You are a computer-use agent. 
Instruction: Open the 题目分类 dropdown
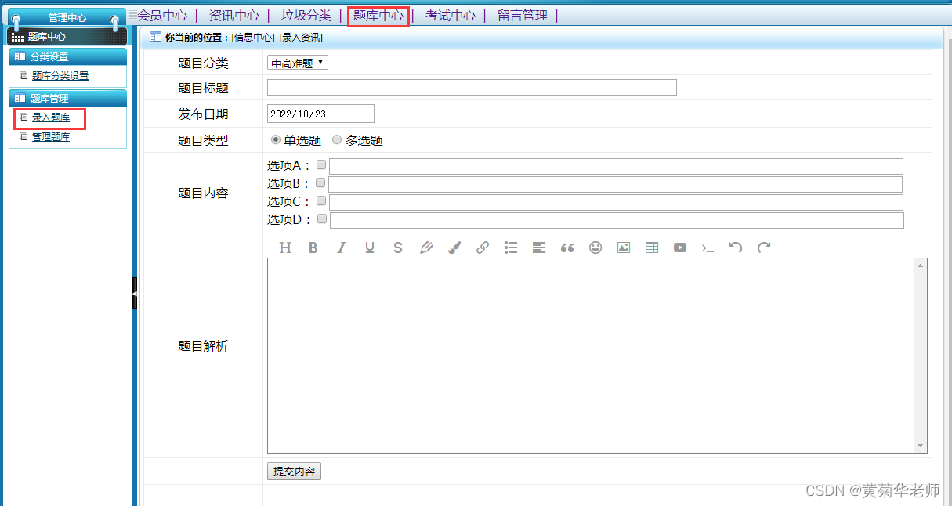coord(297,63)
